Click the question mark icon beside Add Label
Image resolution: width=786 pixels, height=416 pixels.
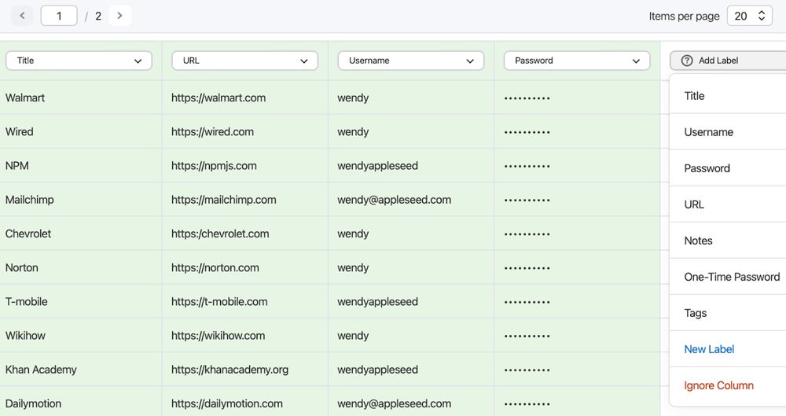[x=687, y=61]
